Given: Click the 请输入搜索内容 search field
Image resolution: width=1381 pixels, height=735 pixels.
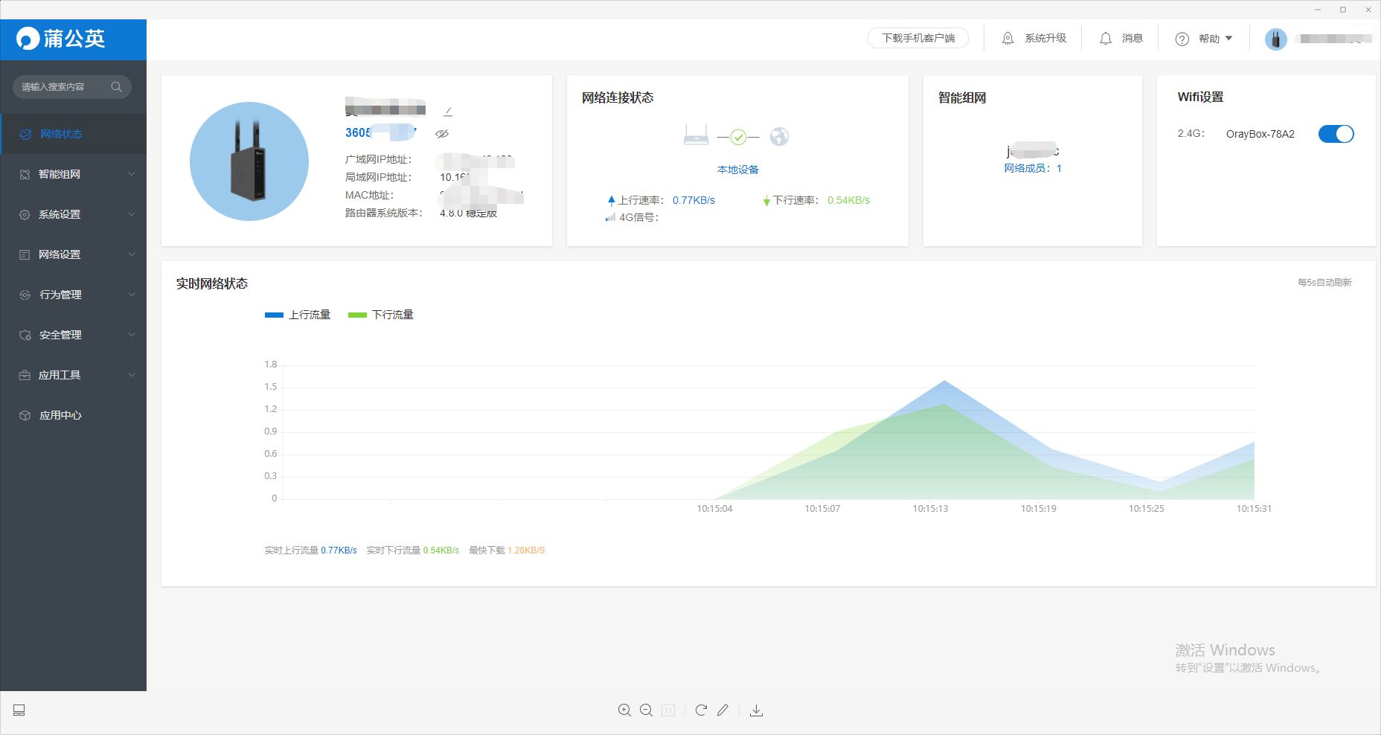Looking at the screenshot, I should 63,87.
